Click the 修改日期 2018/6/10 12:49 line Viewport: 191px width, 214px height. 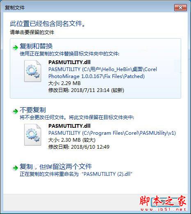(x=79, y=147)
